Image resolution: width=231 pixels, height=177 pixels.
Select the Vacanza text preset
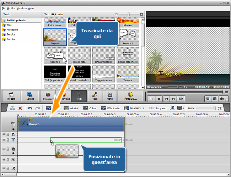[128, 74]
